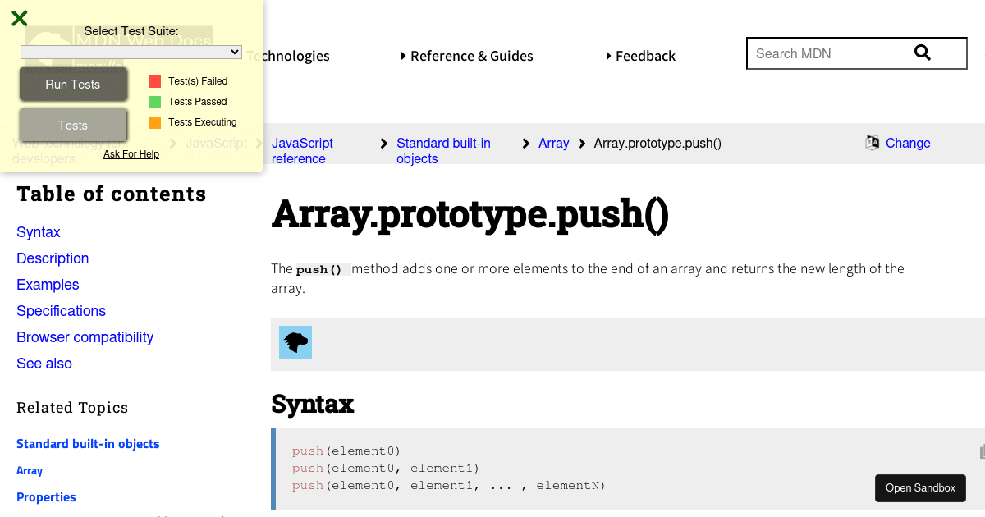Click the Tests button
985x517 pixels.
click(73, 125)
